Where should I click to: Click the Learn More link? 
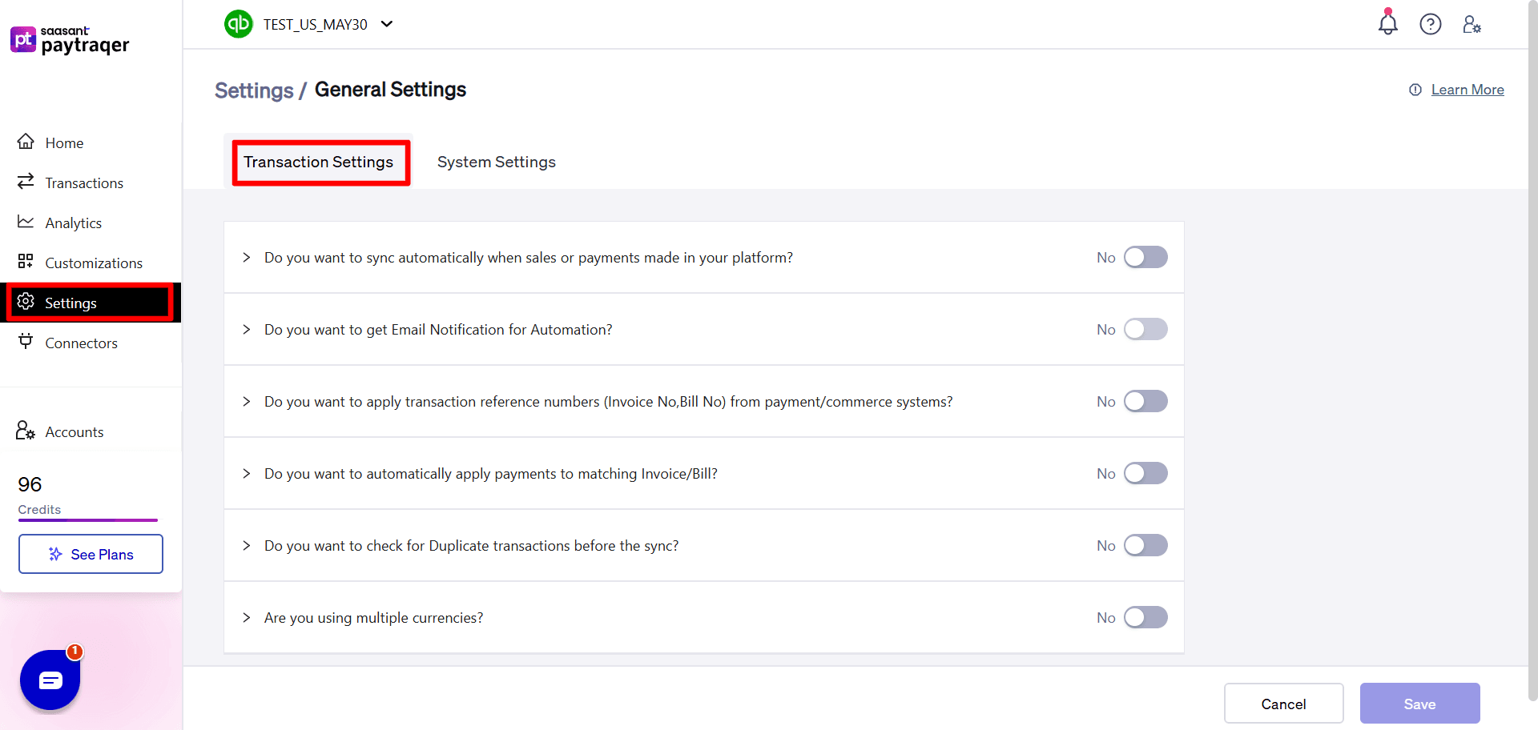(x=1468, y=89)
